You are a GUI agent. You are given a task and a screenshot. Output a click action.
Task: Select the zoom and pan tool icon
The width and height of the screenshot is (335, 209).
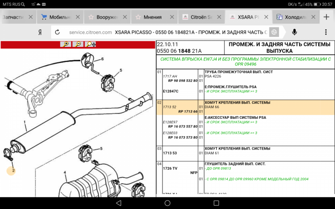[x=91, y=44]
